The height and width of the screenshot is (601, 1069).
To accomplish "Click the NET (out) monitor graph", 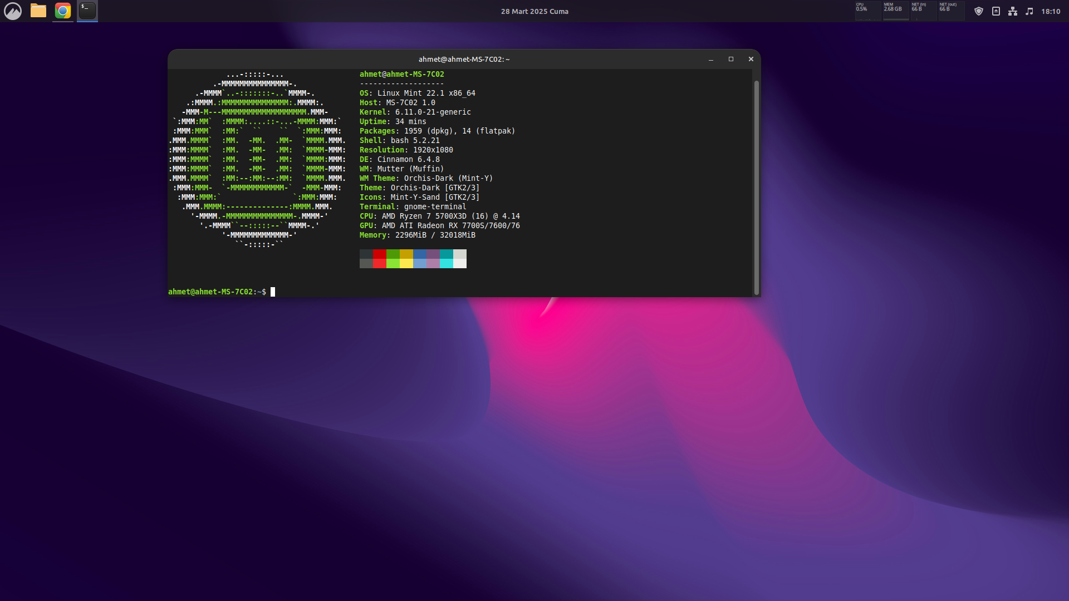I will click(x=952, y=11).
